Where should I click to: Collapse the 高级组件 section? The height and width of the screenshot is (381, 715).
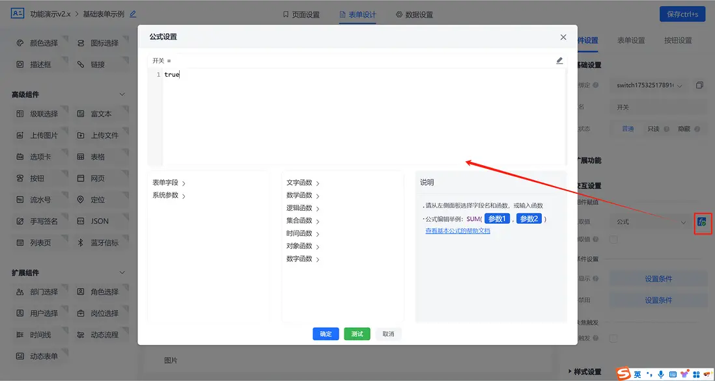[122, 95]
